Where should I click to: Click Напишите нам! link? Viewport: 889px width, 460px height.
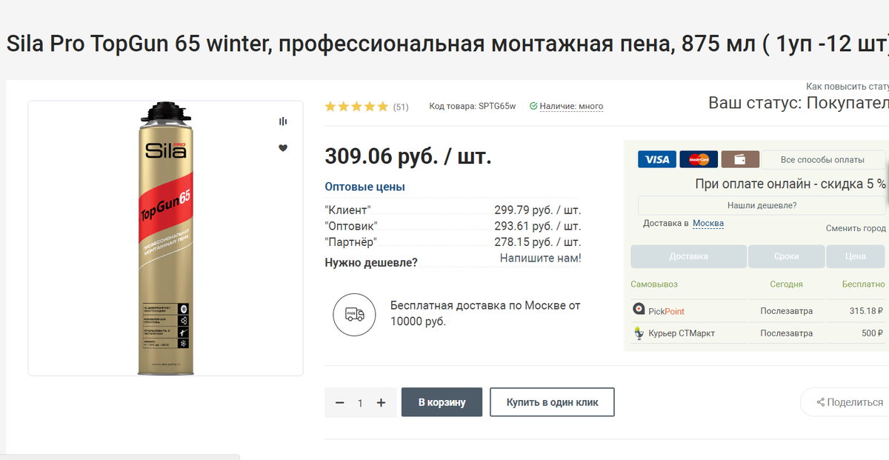pyautogui.click(x=541, y=259)
